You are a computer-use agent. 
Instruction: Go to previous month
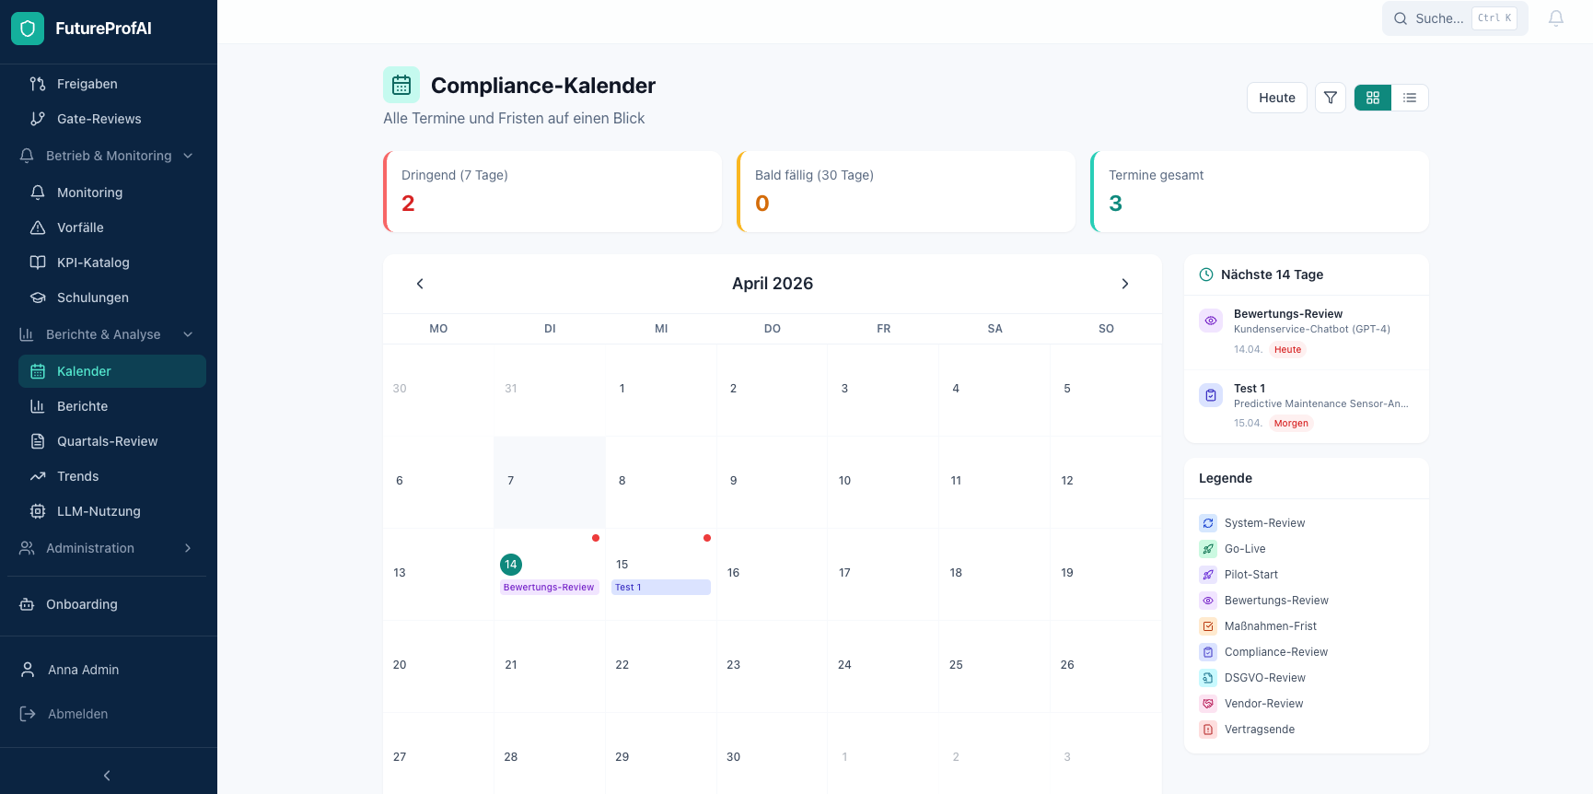point(420,284)
